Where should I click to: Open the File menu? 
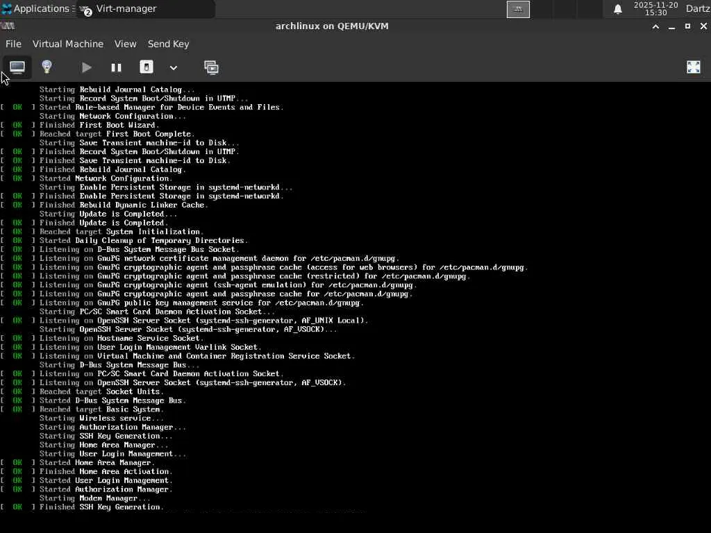tap(13, 44)
